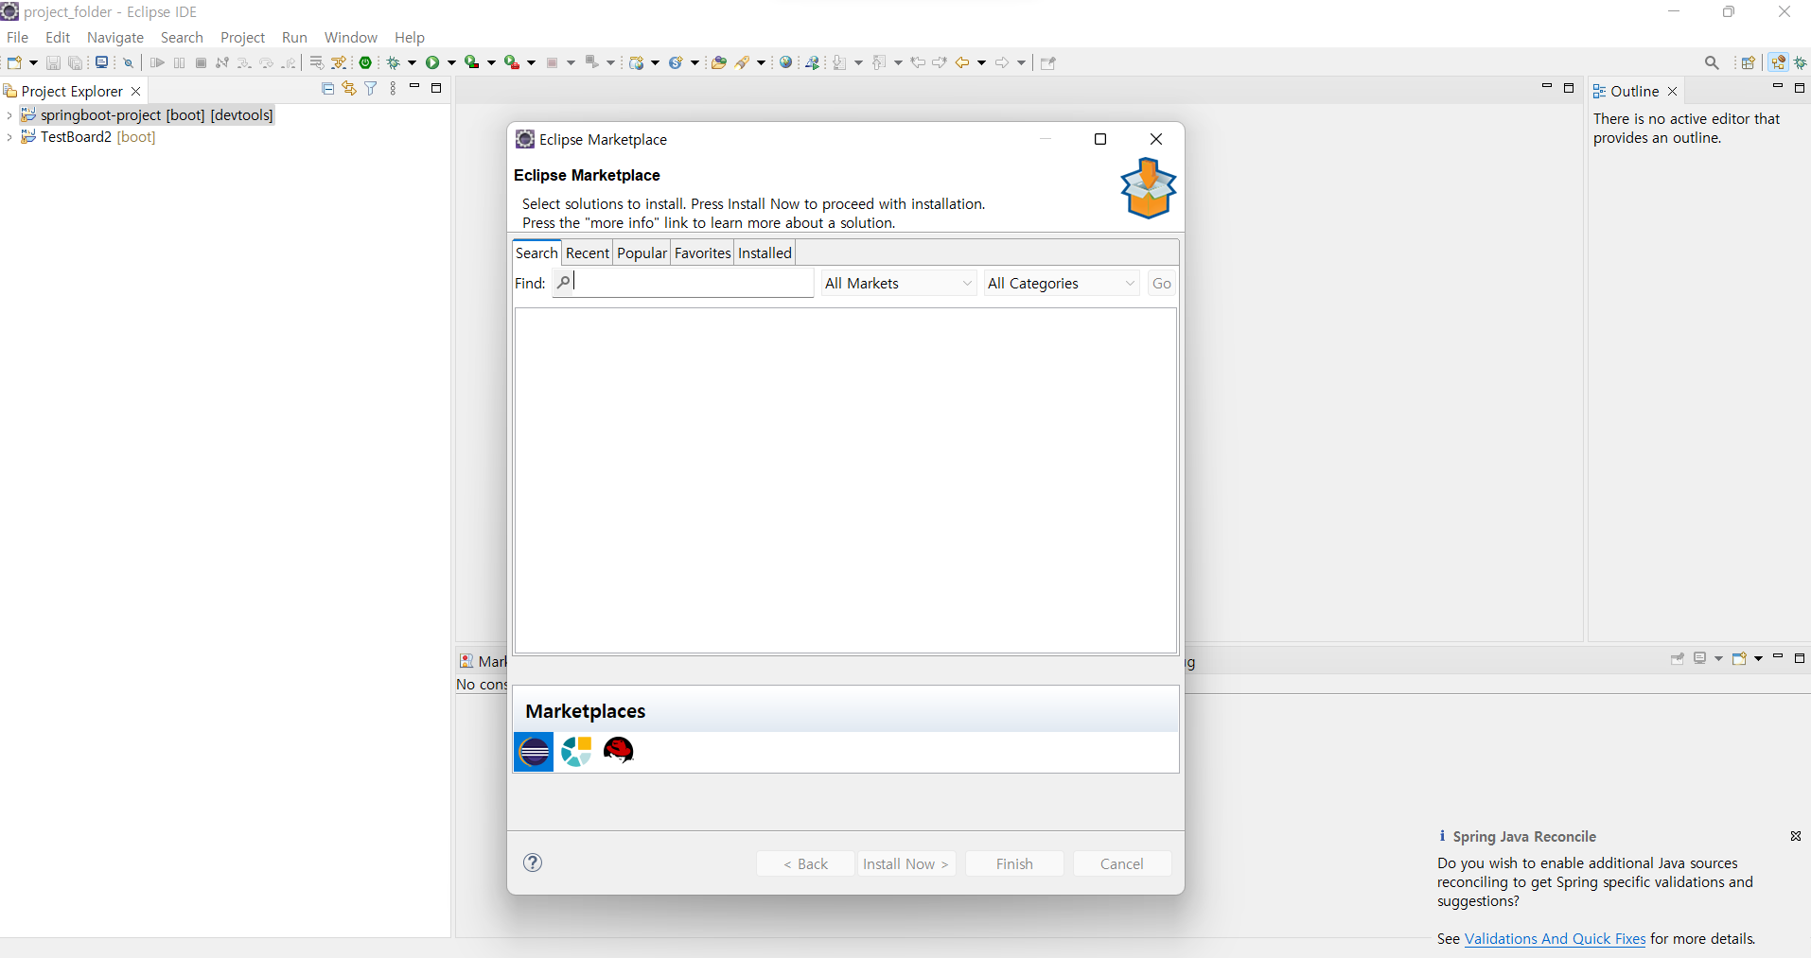Open the Terminal monitor icon in toolbar
Image resolution: width=1811 pixels, height=958 pixels.
[x=101, y=62]
